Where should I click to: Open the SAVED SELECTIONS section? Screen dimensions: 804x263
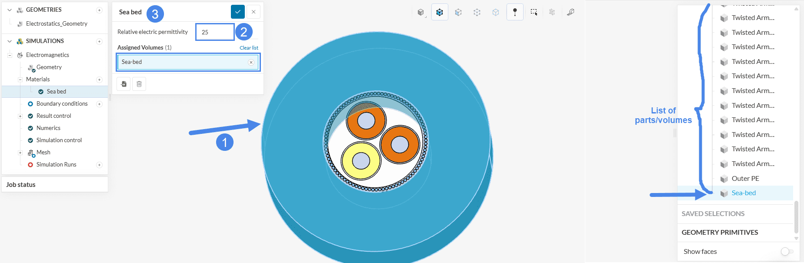(x=713, y=213)
